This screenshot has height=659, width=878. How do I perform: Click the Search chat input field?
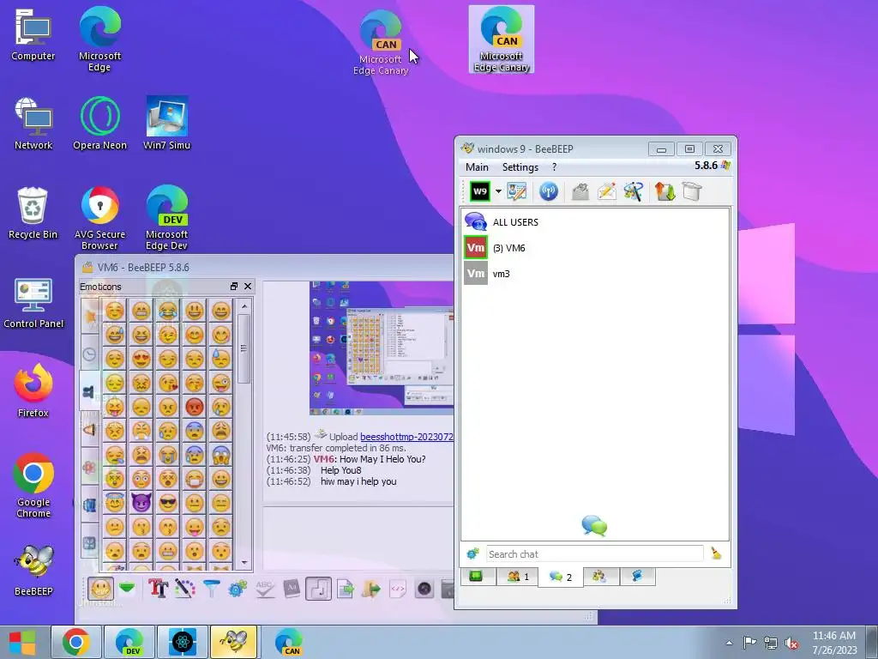click(x=595, y=554)
